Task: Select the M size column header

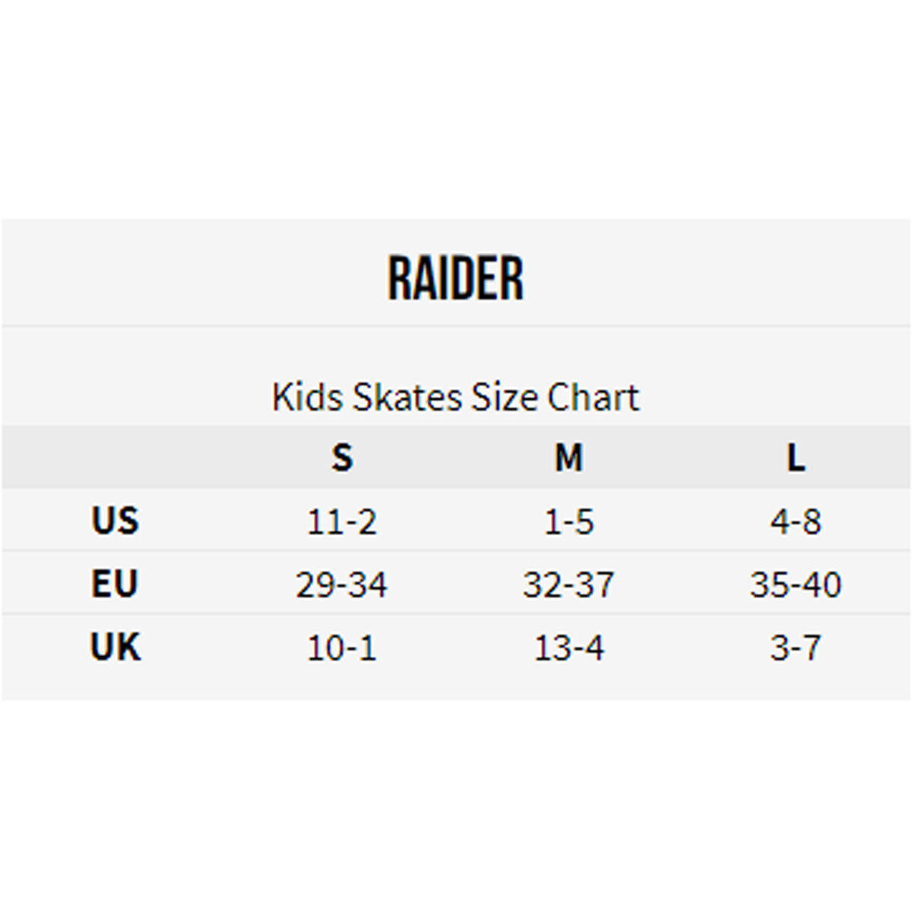Action: (x=568, y=458)
